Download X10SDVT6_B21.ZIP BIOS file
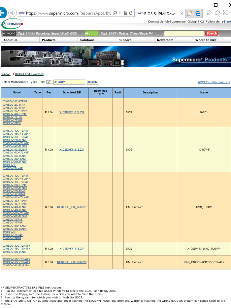The height and width of the screenshot is (308, 231). point(72,112)
